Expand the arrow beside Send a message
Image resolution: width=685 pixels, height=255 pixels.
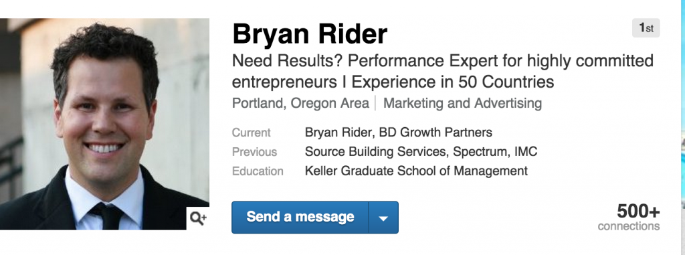(383, 218)
